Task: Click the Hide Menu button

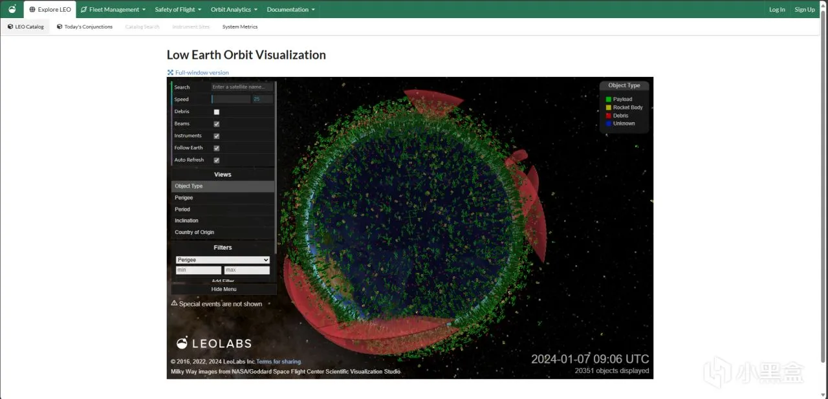Action: [224, 289]
